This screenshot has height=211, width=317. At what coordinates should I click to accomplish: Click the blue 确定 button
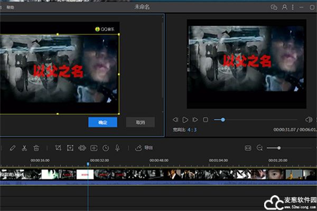coord(102,122)
